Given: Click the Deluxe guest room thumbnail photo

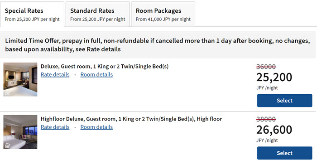Looking at the screenshot, I should (x=20, y=79).
